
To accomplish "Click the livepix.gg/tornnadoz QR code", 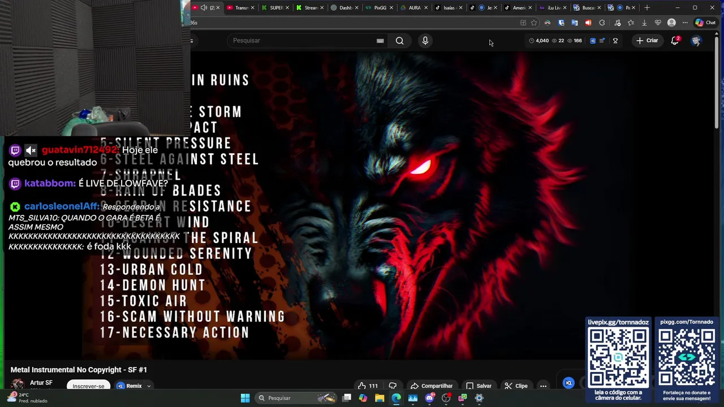I will point(618,358).
